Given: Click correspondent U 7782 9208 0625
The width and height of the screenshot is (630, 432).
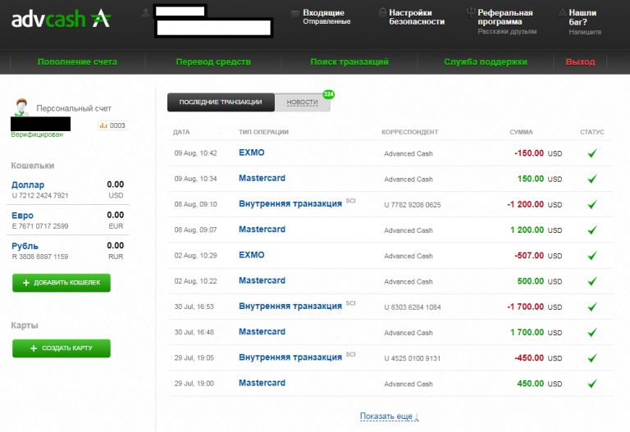Looking at the screenshot, I should point(413,205).
